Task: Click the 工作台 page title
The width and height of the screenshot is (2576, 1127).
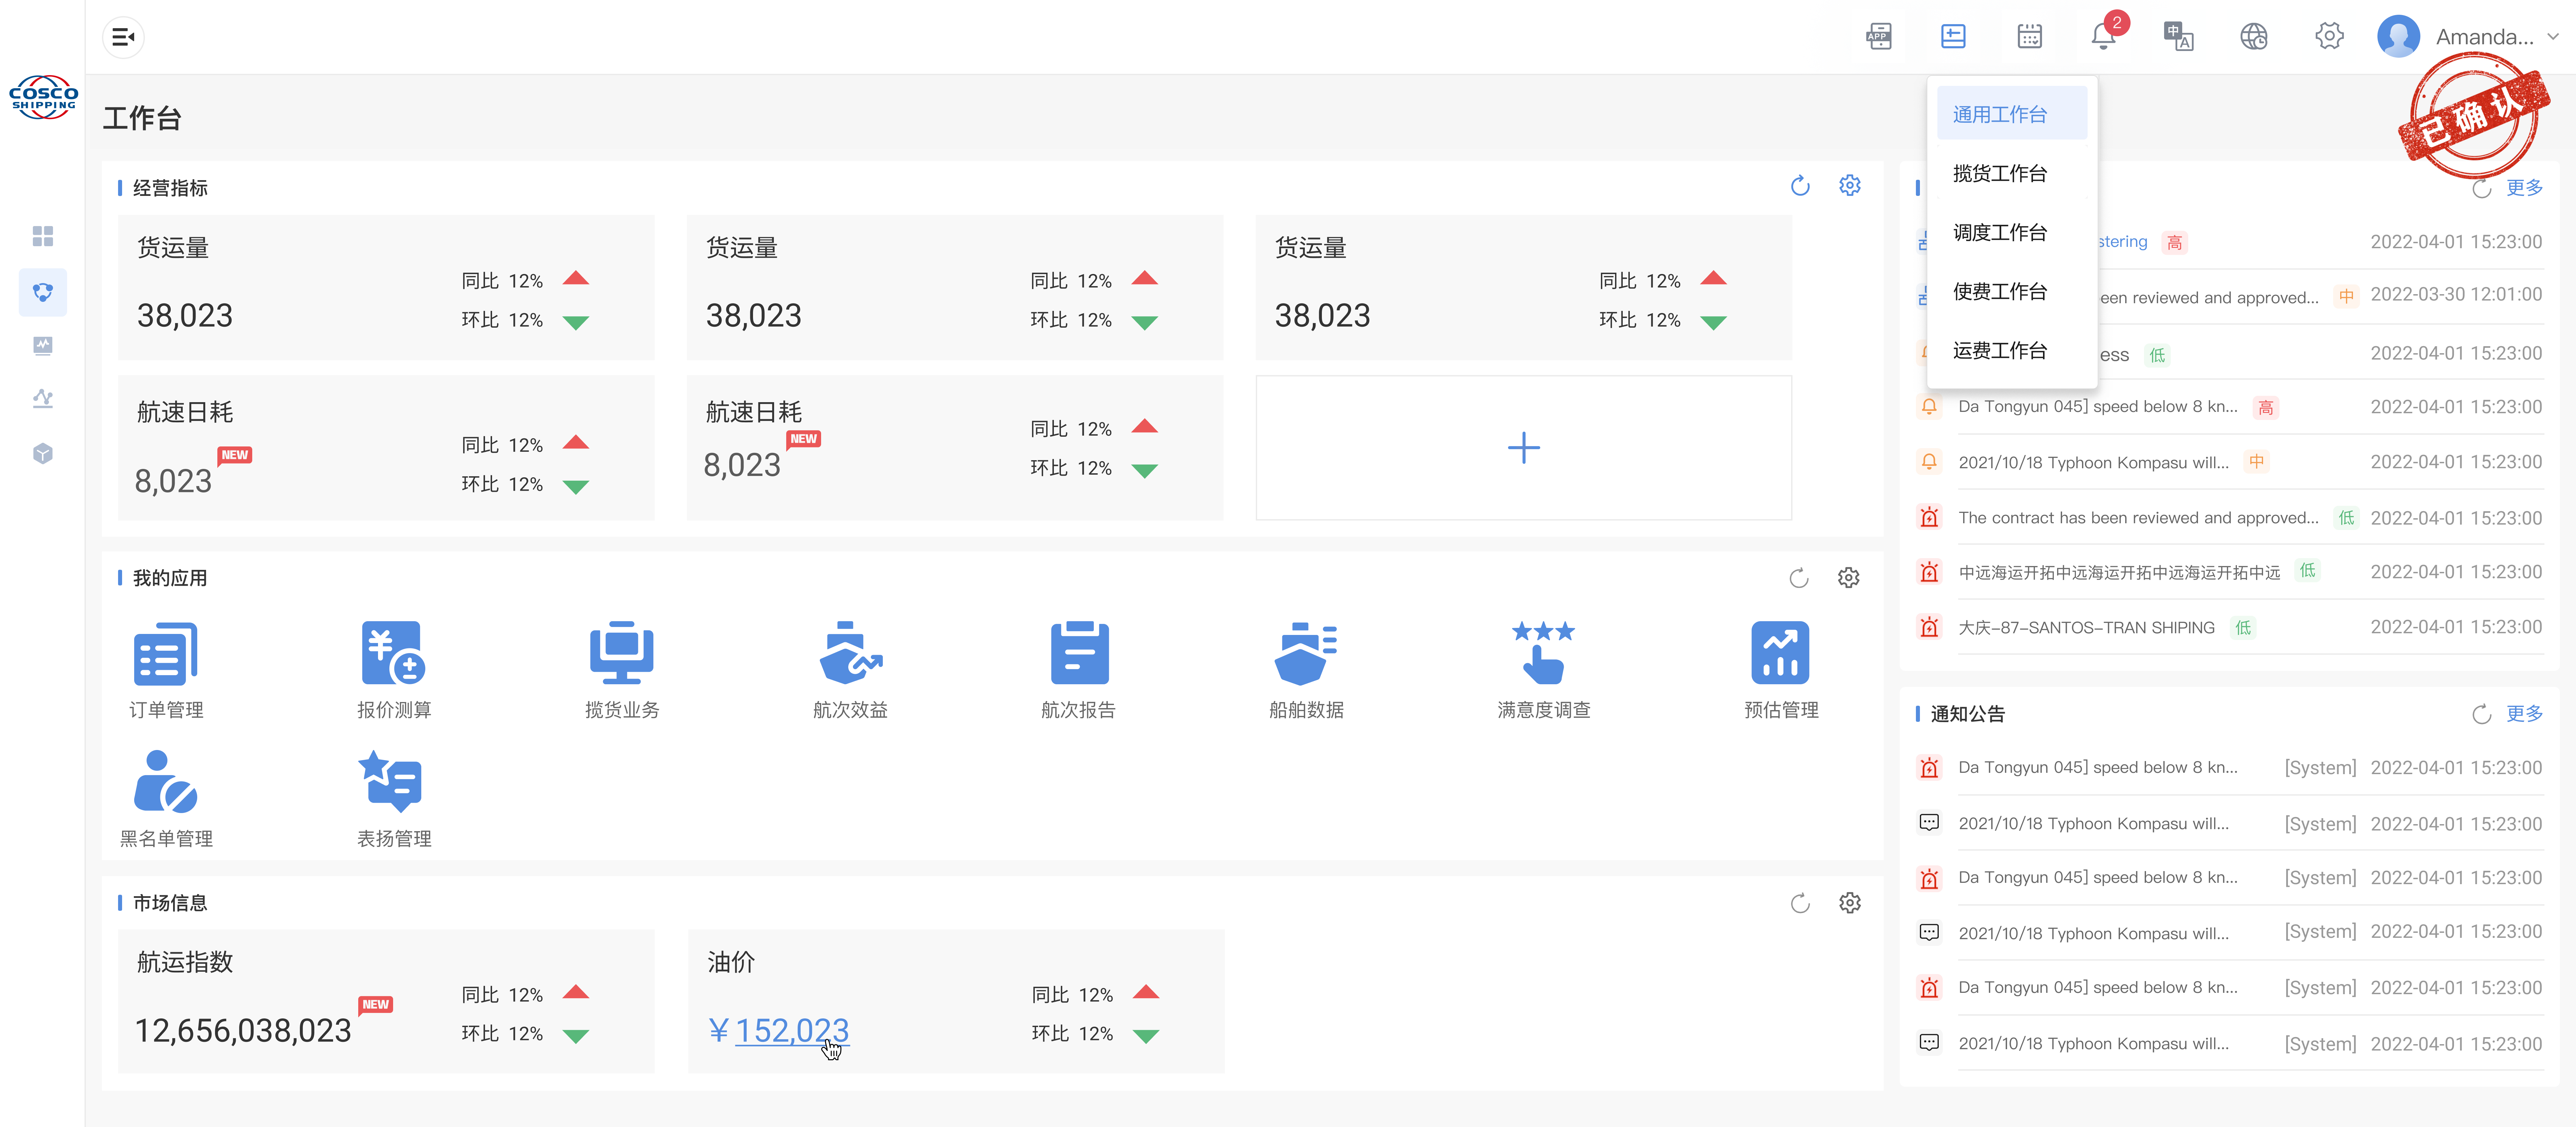Action: [x=142, y=118]
